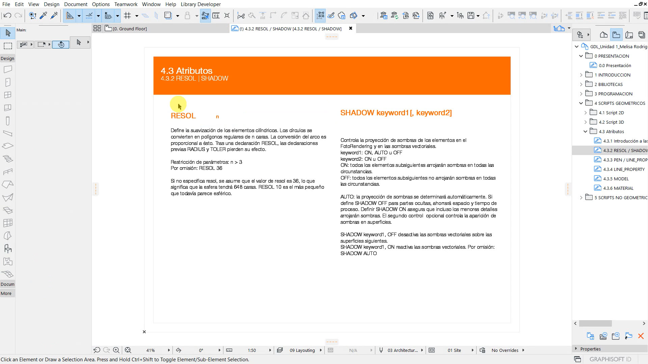The height and width of the screenshot is (364, 648).
Task: Select the 4.3.5 MODEL tree item
Action: (615, 179)
